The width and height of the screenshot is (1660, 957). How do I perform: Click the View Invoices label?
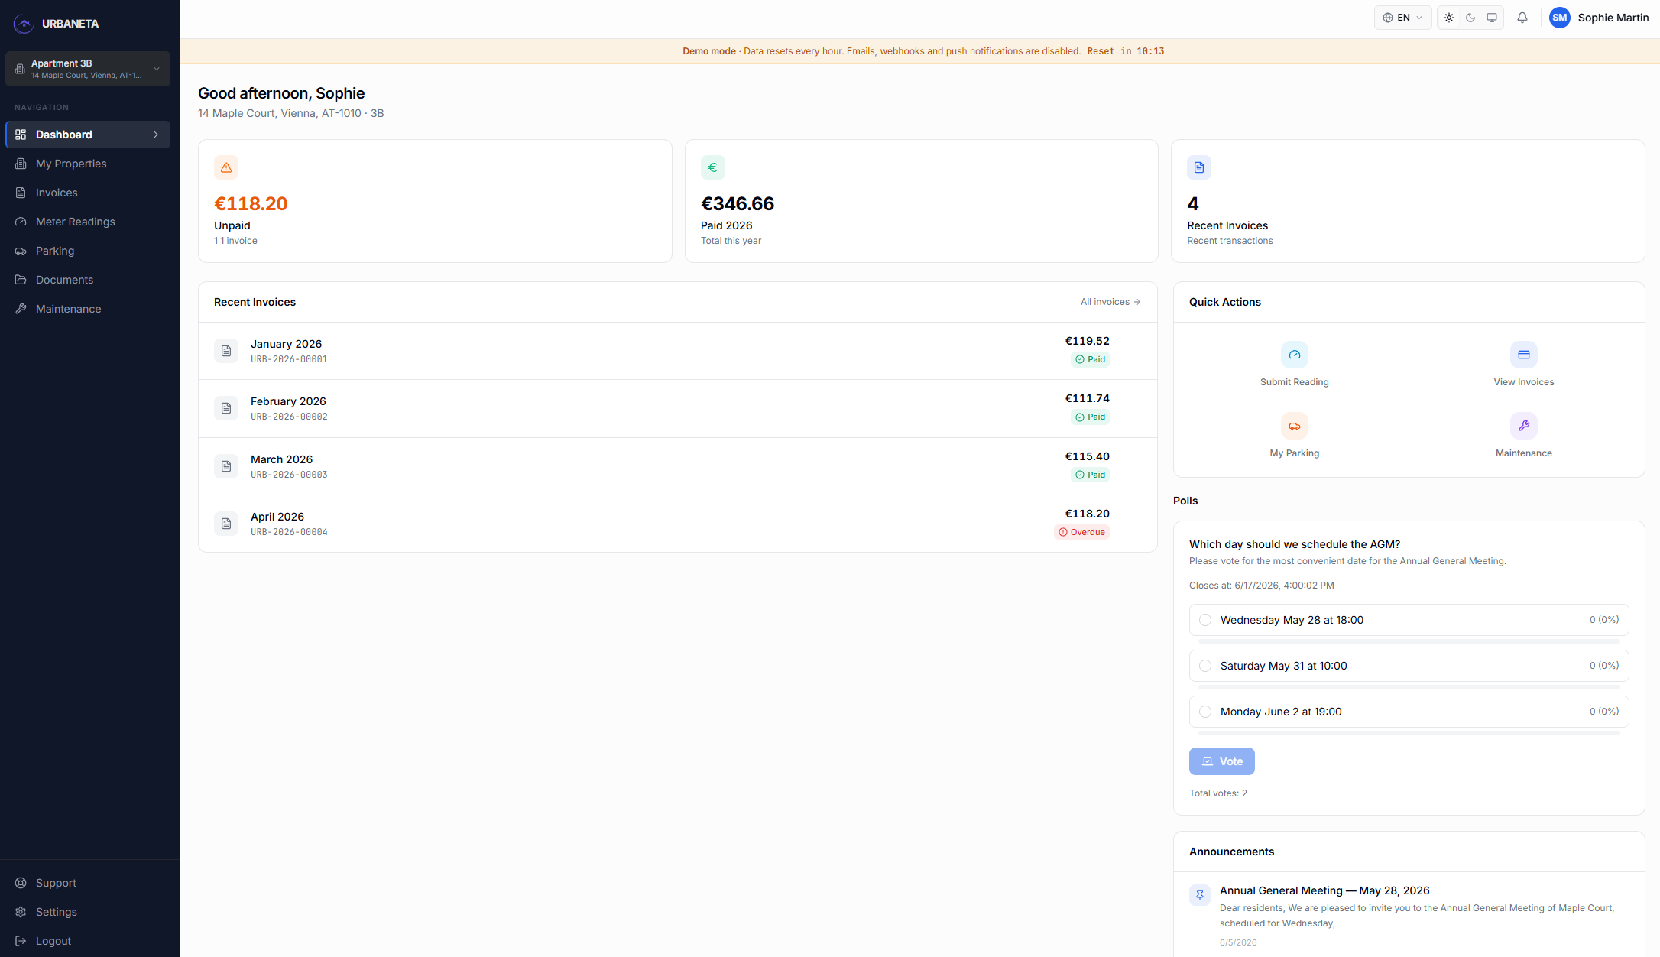tap(1524, 382)
